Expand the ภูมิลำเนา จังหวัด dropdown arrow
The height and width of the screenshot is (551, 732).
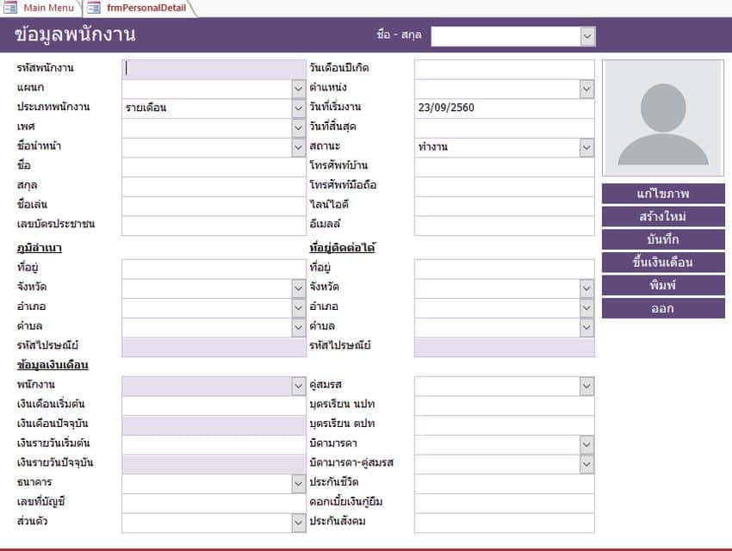click(x=298, y=288)
